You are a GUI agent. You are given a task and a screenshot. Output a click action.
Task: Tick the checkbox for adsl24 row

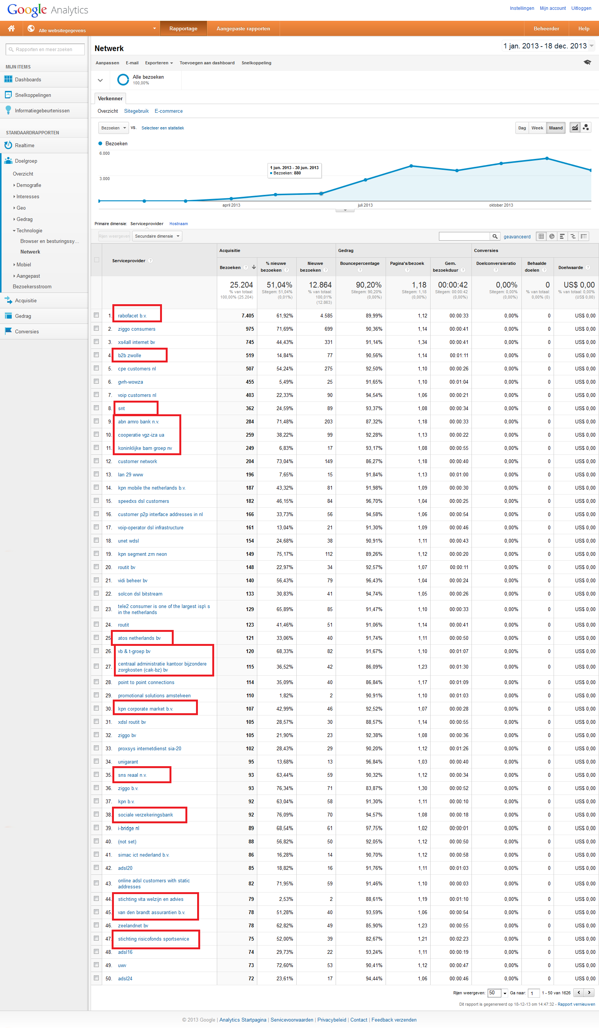[96, 978]
